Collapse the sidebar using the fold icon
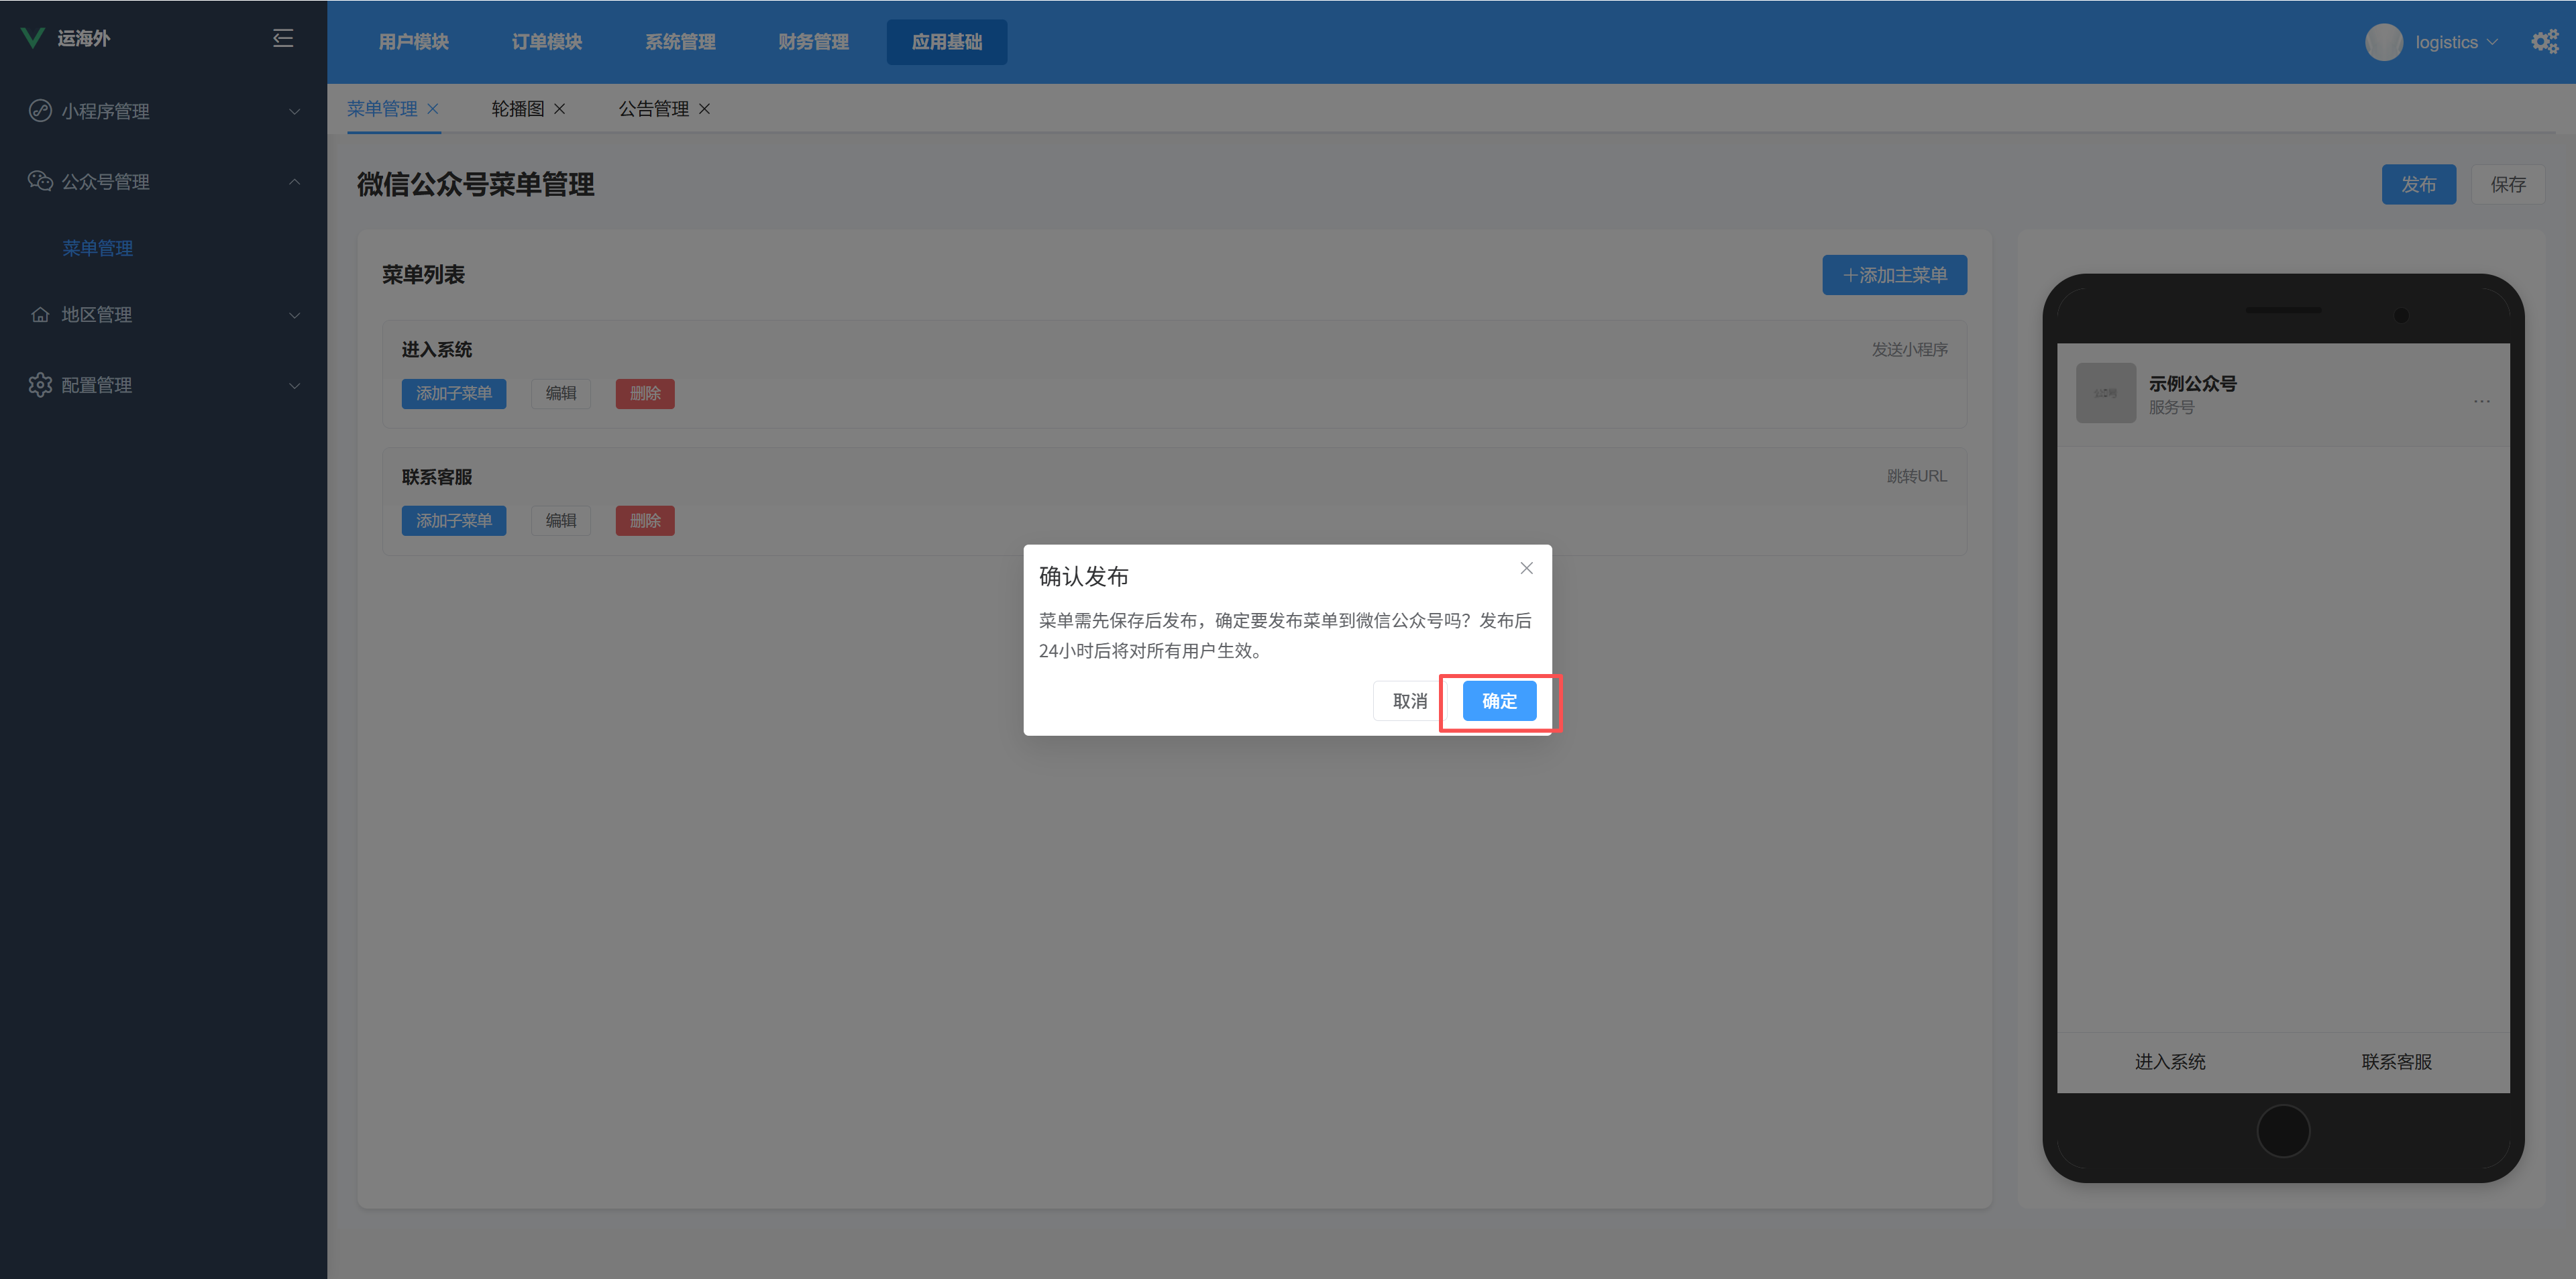Image resolution: width=2576 pixels, height=1279 pixels. click(x=283, y=37)
